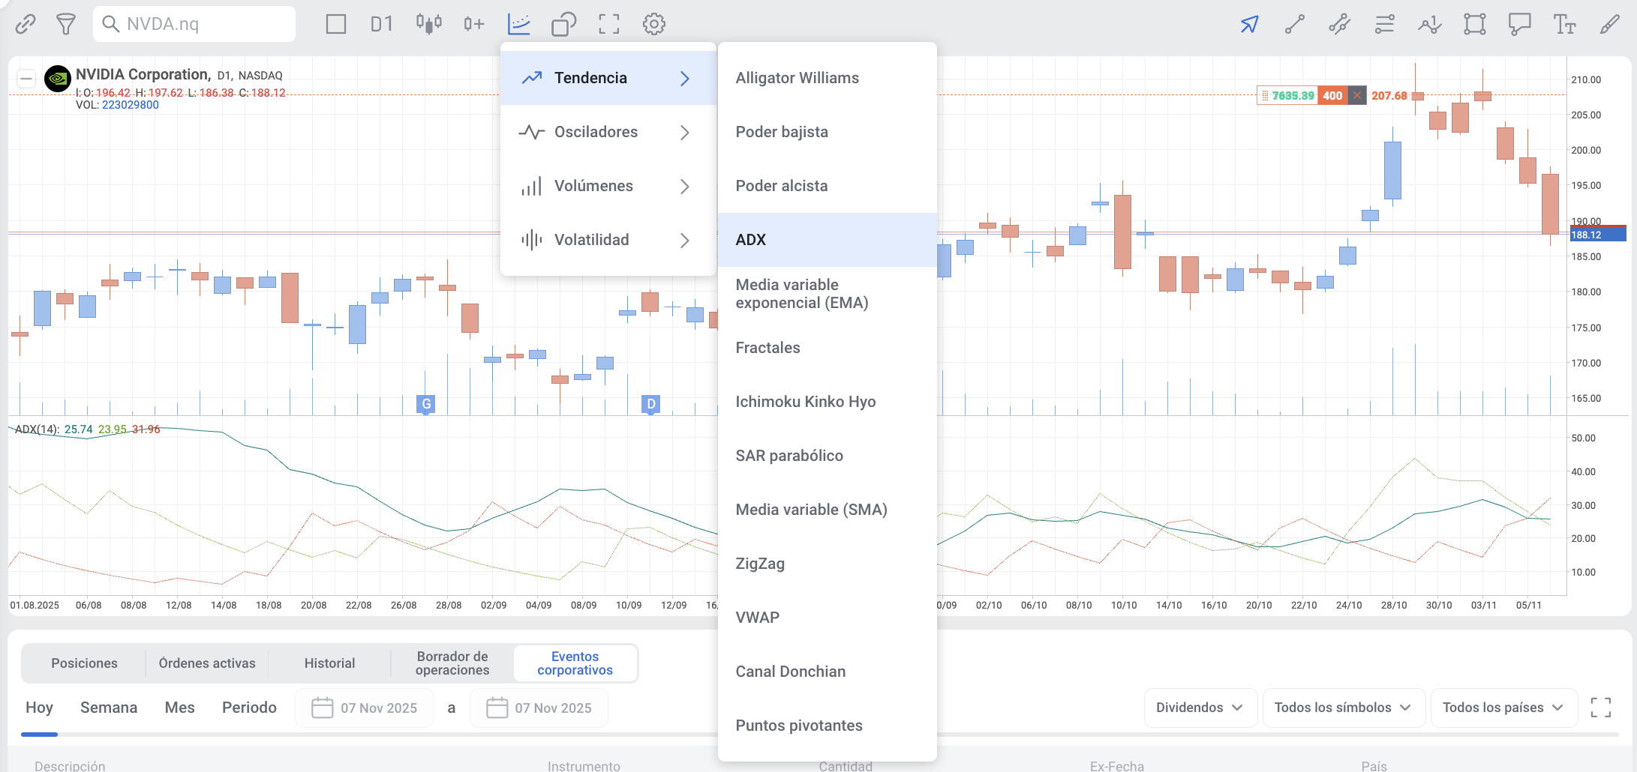Choose ZigZag indicator
This screenshot has height=772, width=1637.
tap(828, 564)
